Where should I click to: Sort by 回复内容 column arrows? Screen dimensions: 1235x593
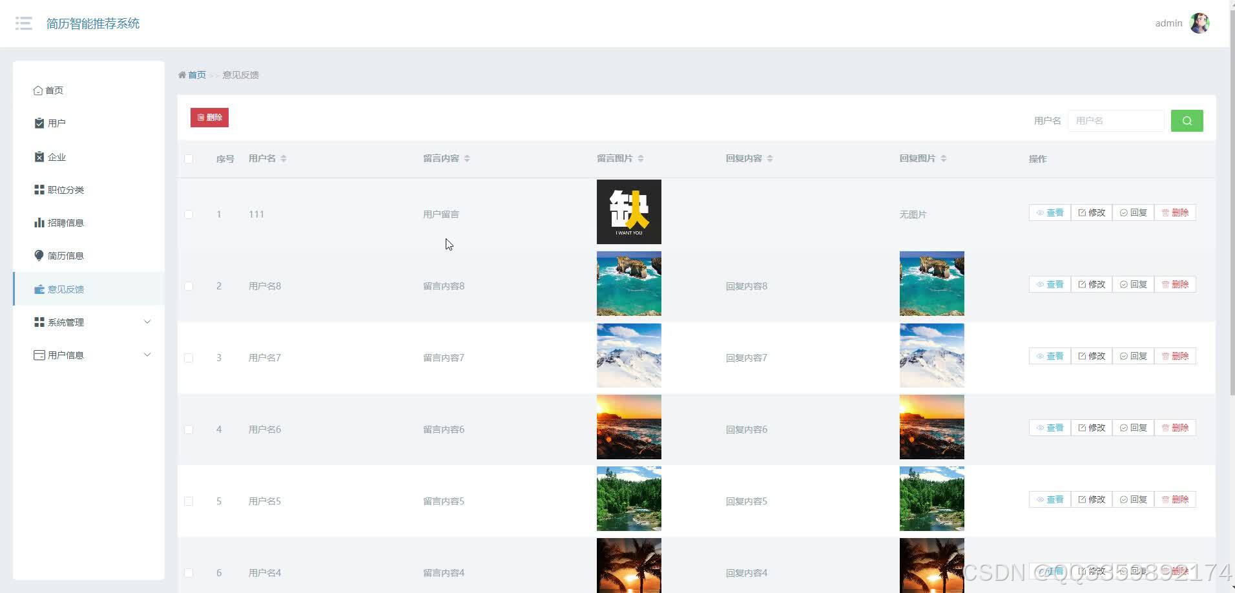tap(770, 159)
